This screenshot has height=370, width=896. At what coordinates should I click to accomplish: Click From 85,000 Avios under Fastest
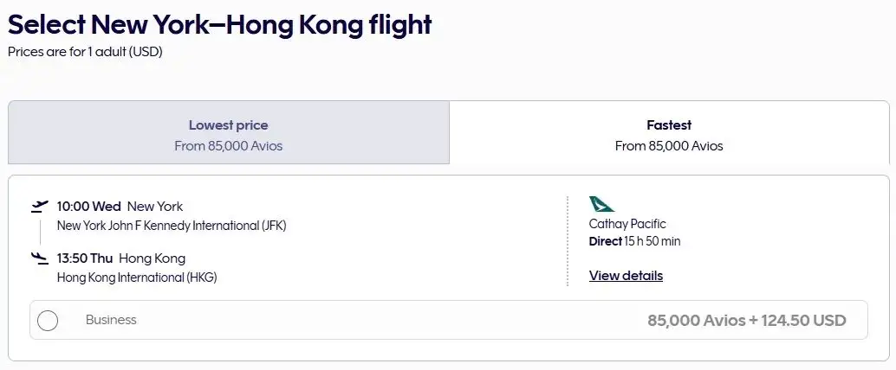[669, 146]
